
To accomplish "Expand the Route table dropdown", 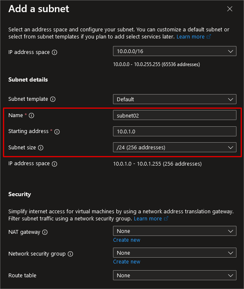I will coord(175,275).
